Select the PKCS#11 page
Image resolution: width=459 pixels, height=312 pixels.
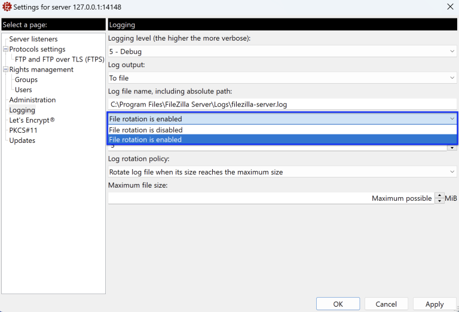23,130
